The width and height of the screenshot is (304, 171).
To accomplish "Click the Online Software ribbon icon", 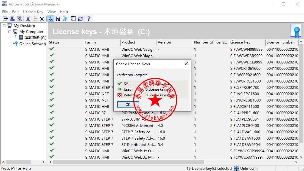I will click(x=15, y=44).
